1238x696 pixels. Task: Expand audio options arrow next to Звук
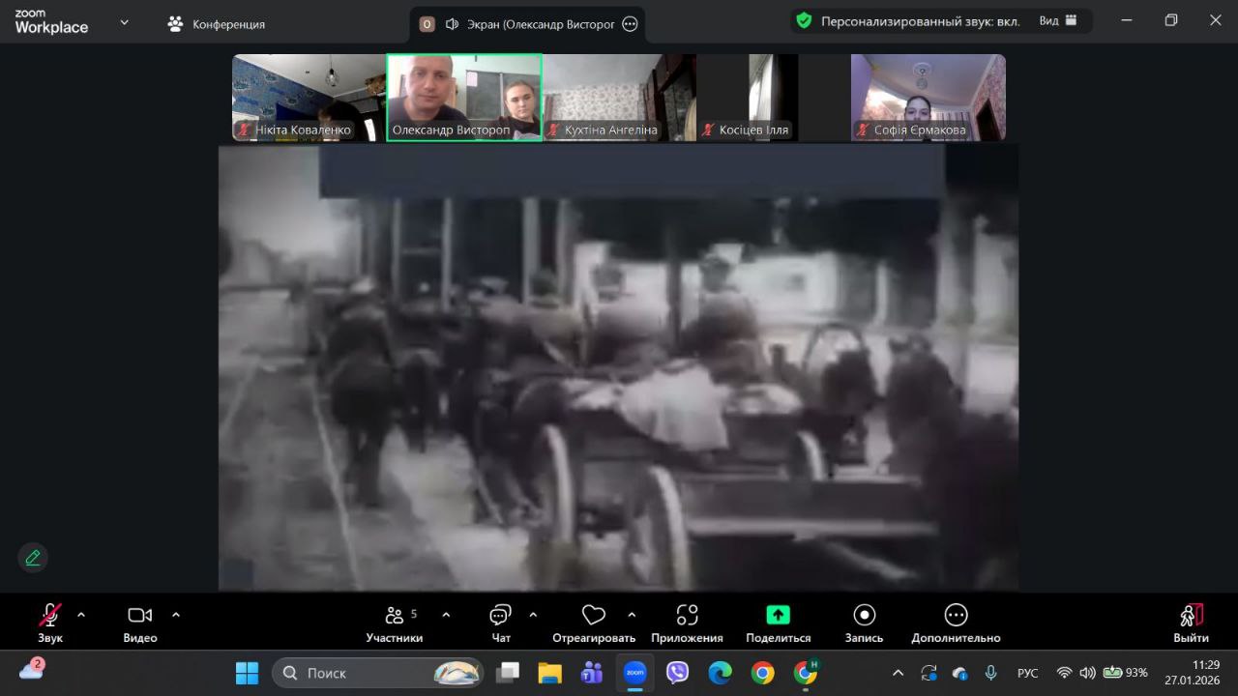81,615
